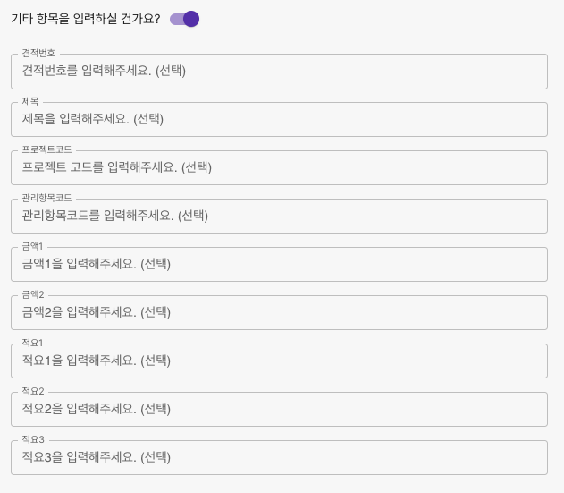Click the small 적요1 floating label
This screenshot has width=564, height=493.
click(33, 344)
